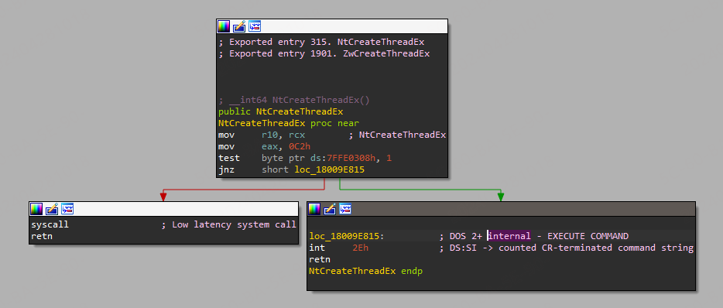Select the title bar of the syscall block

[163, 209]
